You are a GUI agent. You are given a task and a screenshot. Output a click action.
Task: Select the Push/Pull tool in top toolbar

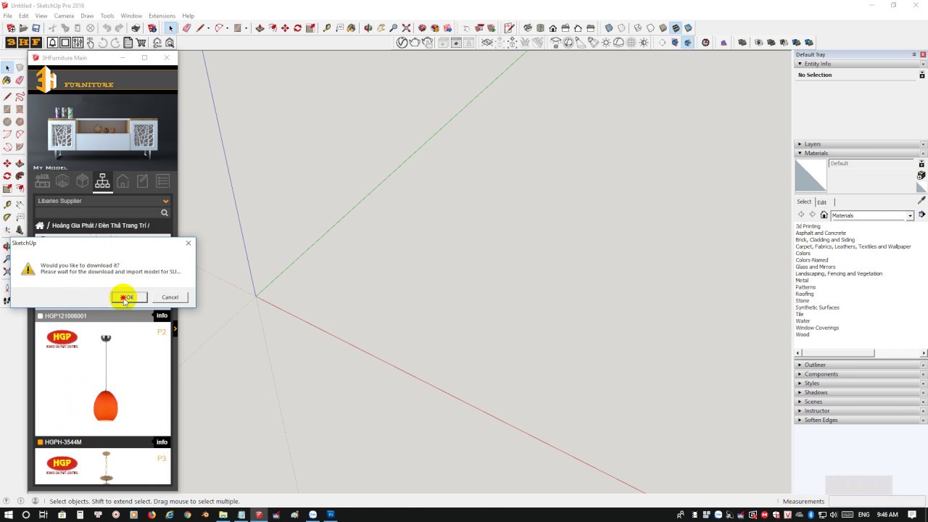pos(259,28)
